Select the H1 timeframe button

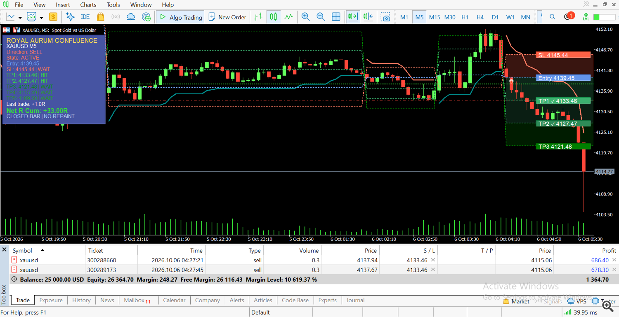[x=465, y=17]
